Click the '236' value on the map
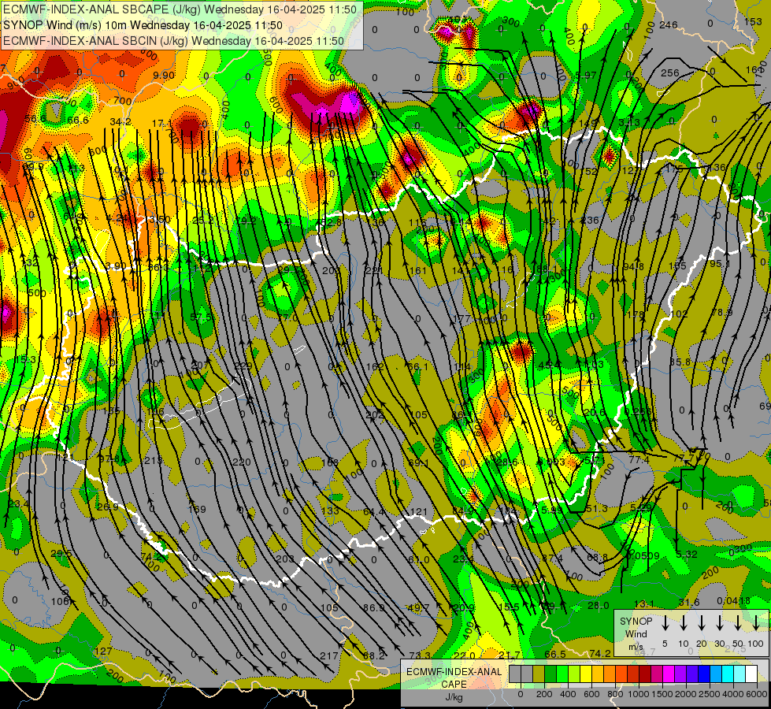Screen dimensions: 771x709 pos(590,220)
